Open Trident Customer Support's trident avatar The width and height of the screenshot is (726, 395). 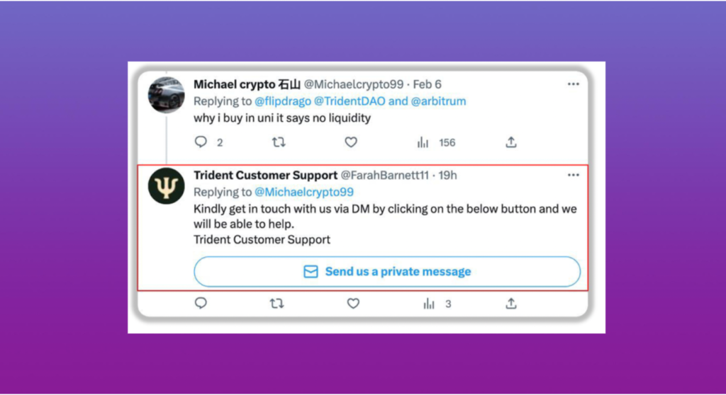point(166,186)
